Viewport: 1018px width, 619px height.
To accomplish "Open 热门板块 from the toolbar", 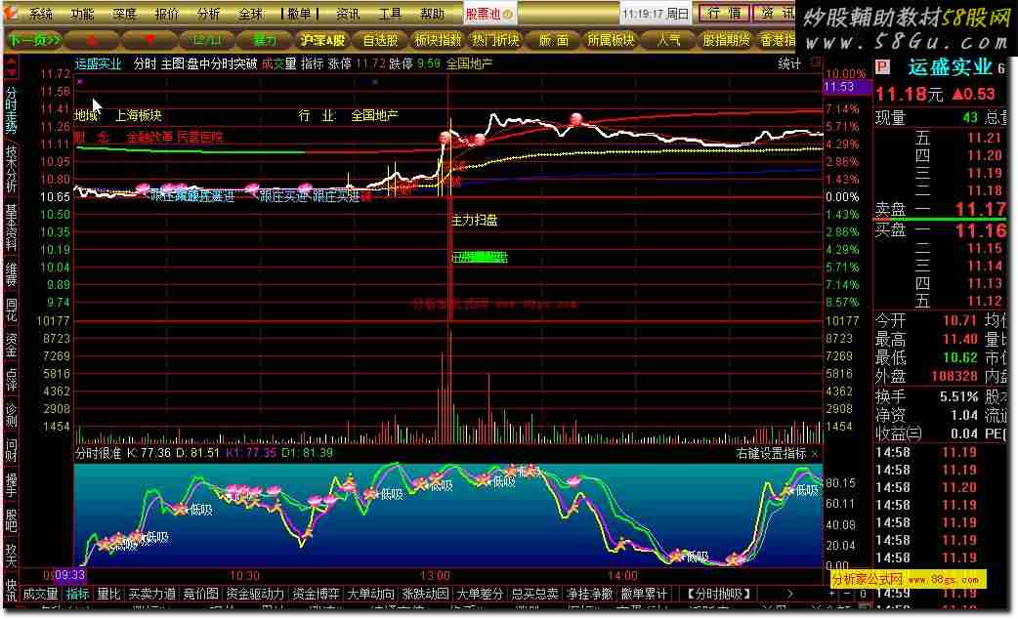I will point(495,40).
